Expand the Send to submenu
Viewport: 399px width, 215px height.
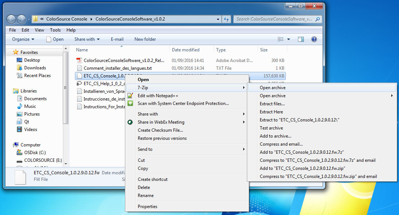[244, 149]
